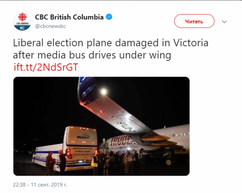
Task: Click the phrase media bus drives under wing
Action: coord(104,55)
